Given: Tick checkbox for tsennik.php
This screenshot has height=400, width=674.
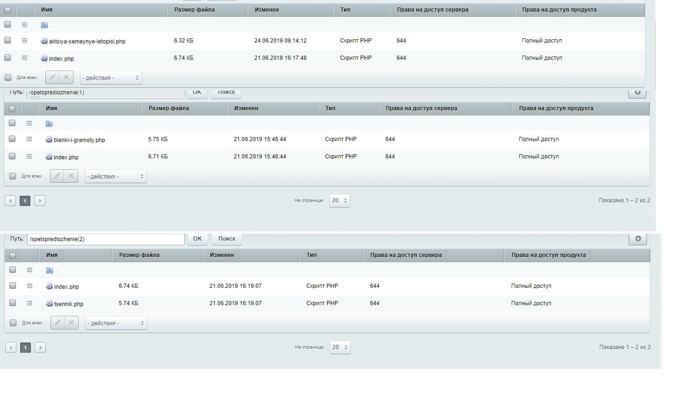Looking at the screenshot, I should click(x=13, y=303).
